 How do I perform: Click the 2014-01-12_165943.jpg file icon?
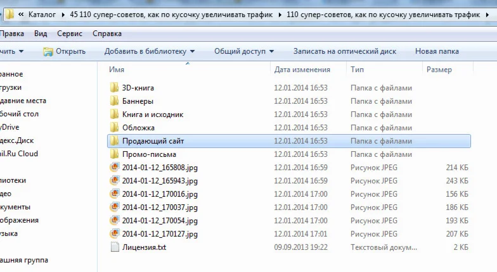(114, 181)
